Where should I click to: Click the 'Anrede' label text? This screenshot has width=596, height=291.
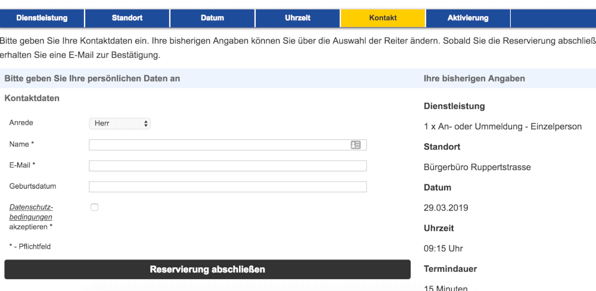[21, 123]
